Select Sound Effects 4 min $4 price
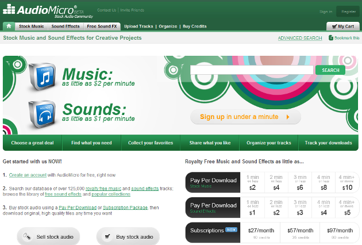This screenshot has width=362, height=245. 324,208
